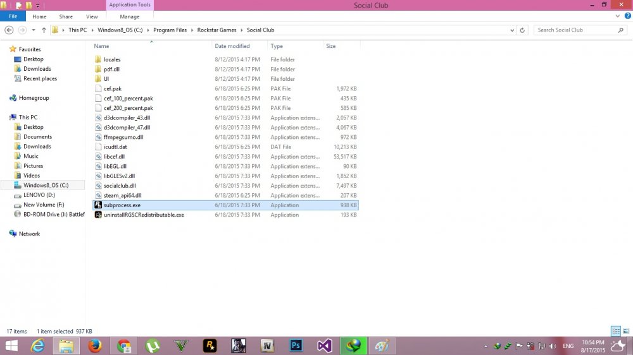
Task: Open Recent places in Favorites
Action: click(40, 78)
